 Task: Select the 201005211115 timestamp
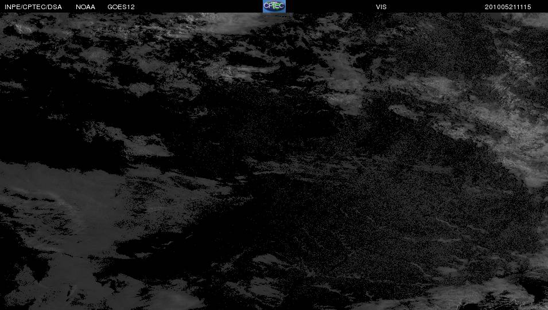point(508,7)
